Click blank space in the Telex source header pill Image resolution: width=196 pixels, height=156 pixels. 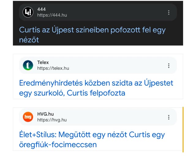coord(116,66)
